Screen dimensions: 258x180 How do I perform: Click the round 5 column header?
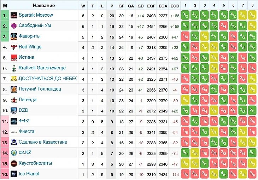pyautogui.click(x=223, y=6)
